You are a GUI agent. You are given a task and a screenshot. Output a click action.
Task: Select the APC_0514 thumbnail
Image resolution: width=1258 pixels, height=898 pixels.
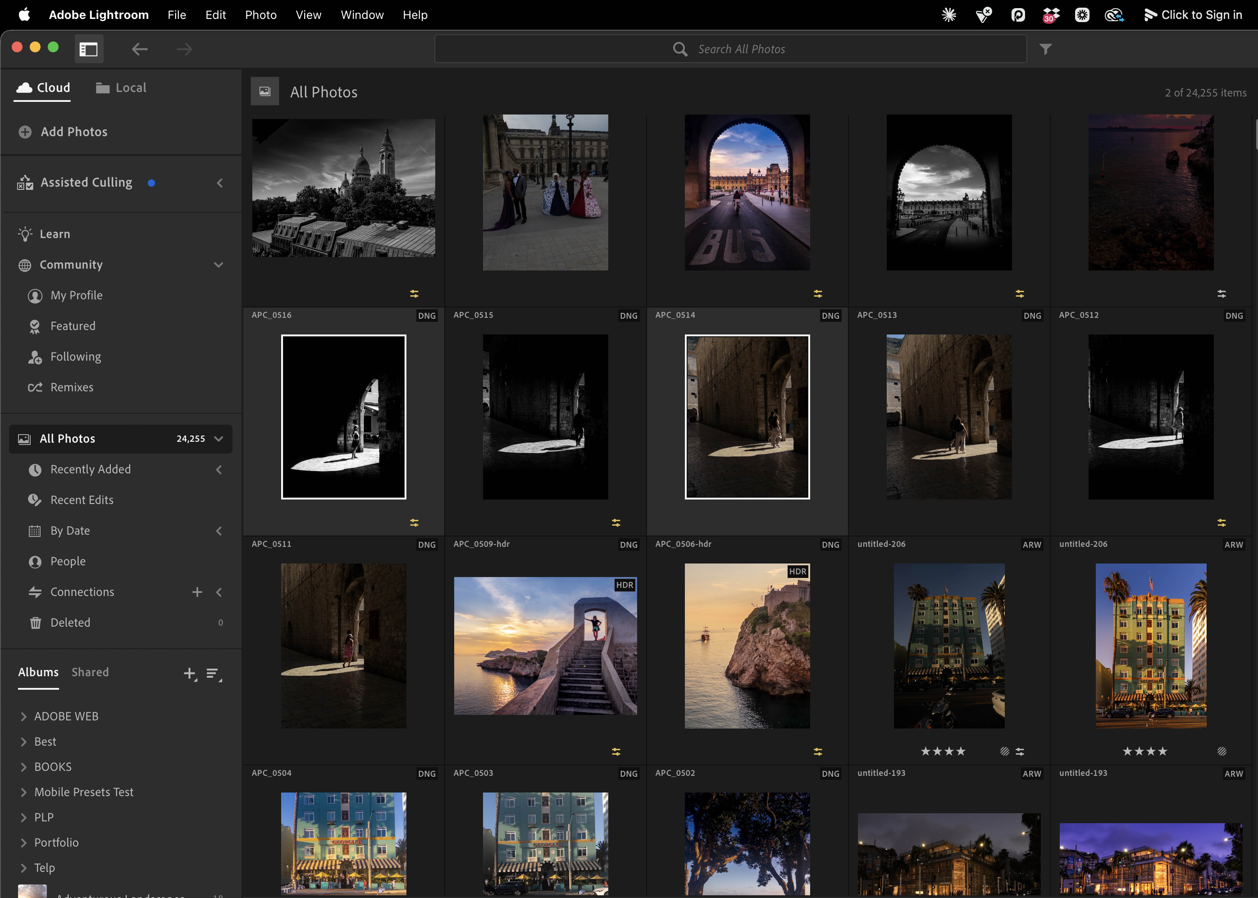747,417
